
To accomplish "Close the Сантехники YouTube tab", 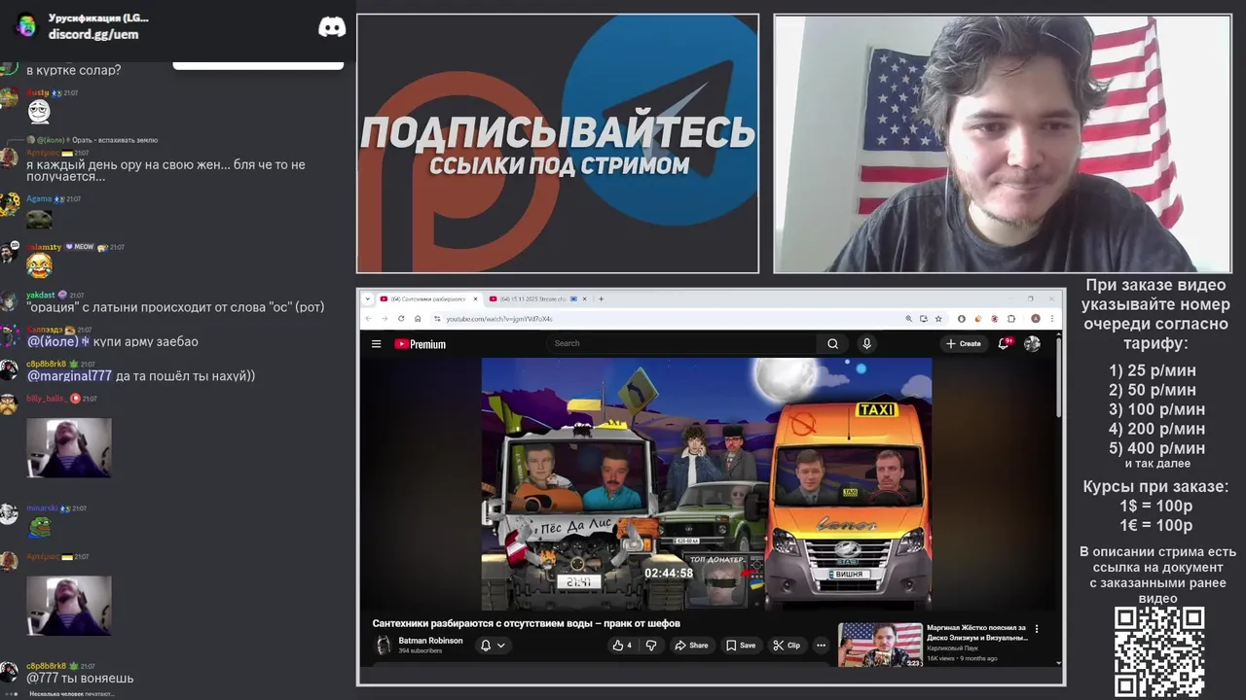I will [x=475, y=298].
